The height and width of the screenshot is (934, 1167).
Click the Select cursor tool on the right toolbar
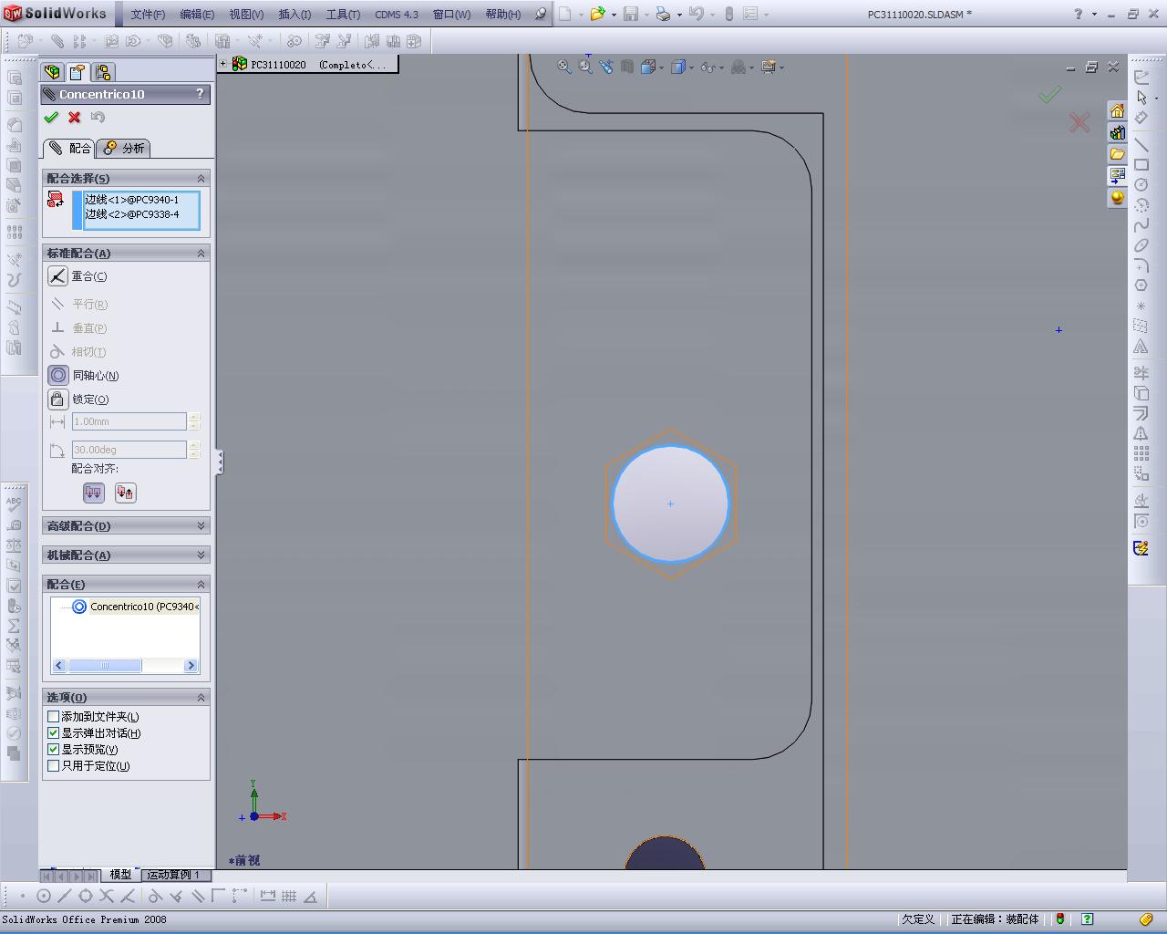[x=1141, y=98]
